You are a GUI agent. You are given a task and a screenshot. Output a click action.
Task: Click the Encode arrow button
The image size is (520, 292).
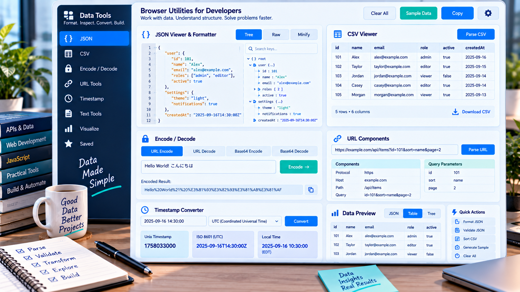click(299, 167)
